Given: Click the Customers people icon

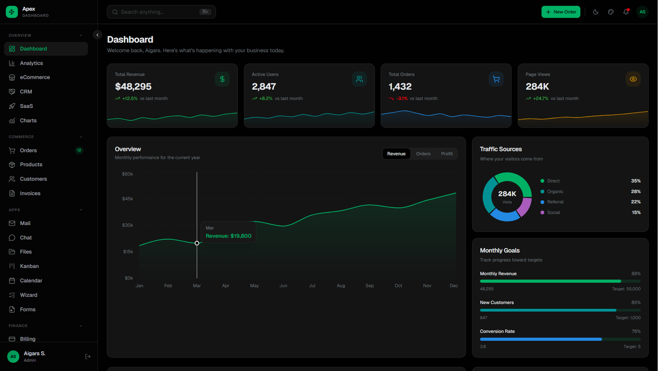Looking at the screenshot, I should pos(12,179).
